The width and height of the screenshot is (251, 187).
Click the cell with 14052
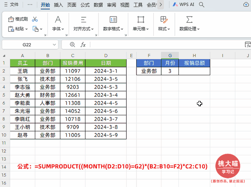(x=73, y=111)
